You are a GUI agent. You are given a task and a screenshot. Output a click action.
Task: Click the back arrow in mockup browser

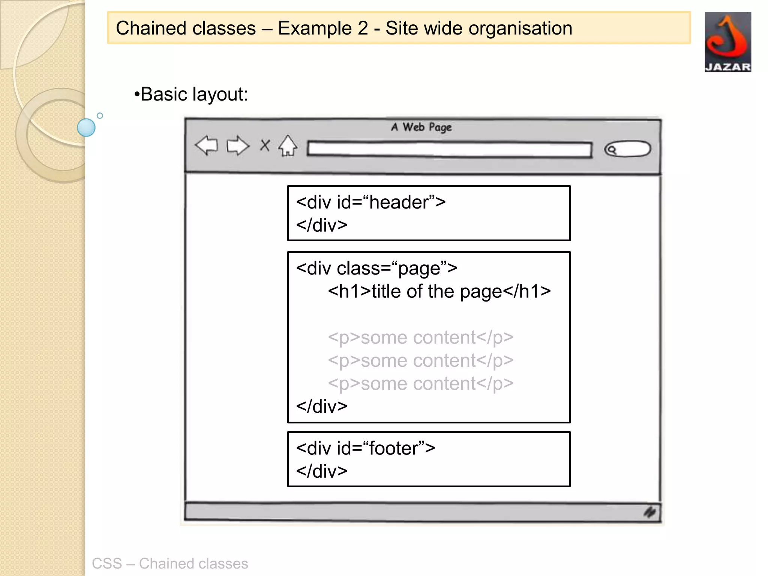pos(207,145)
